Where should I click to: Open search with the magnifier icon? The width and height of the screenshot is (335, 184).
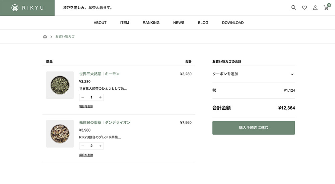click(294, 8)
